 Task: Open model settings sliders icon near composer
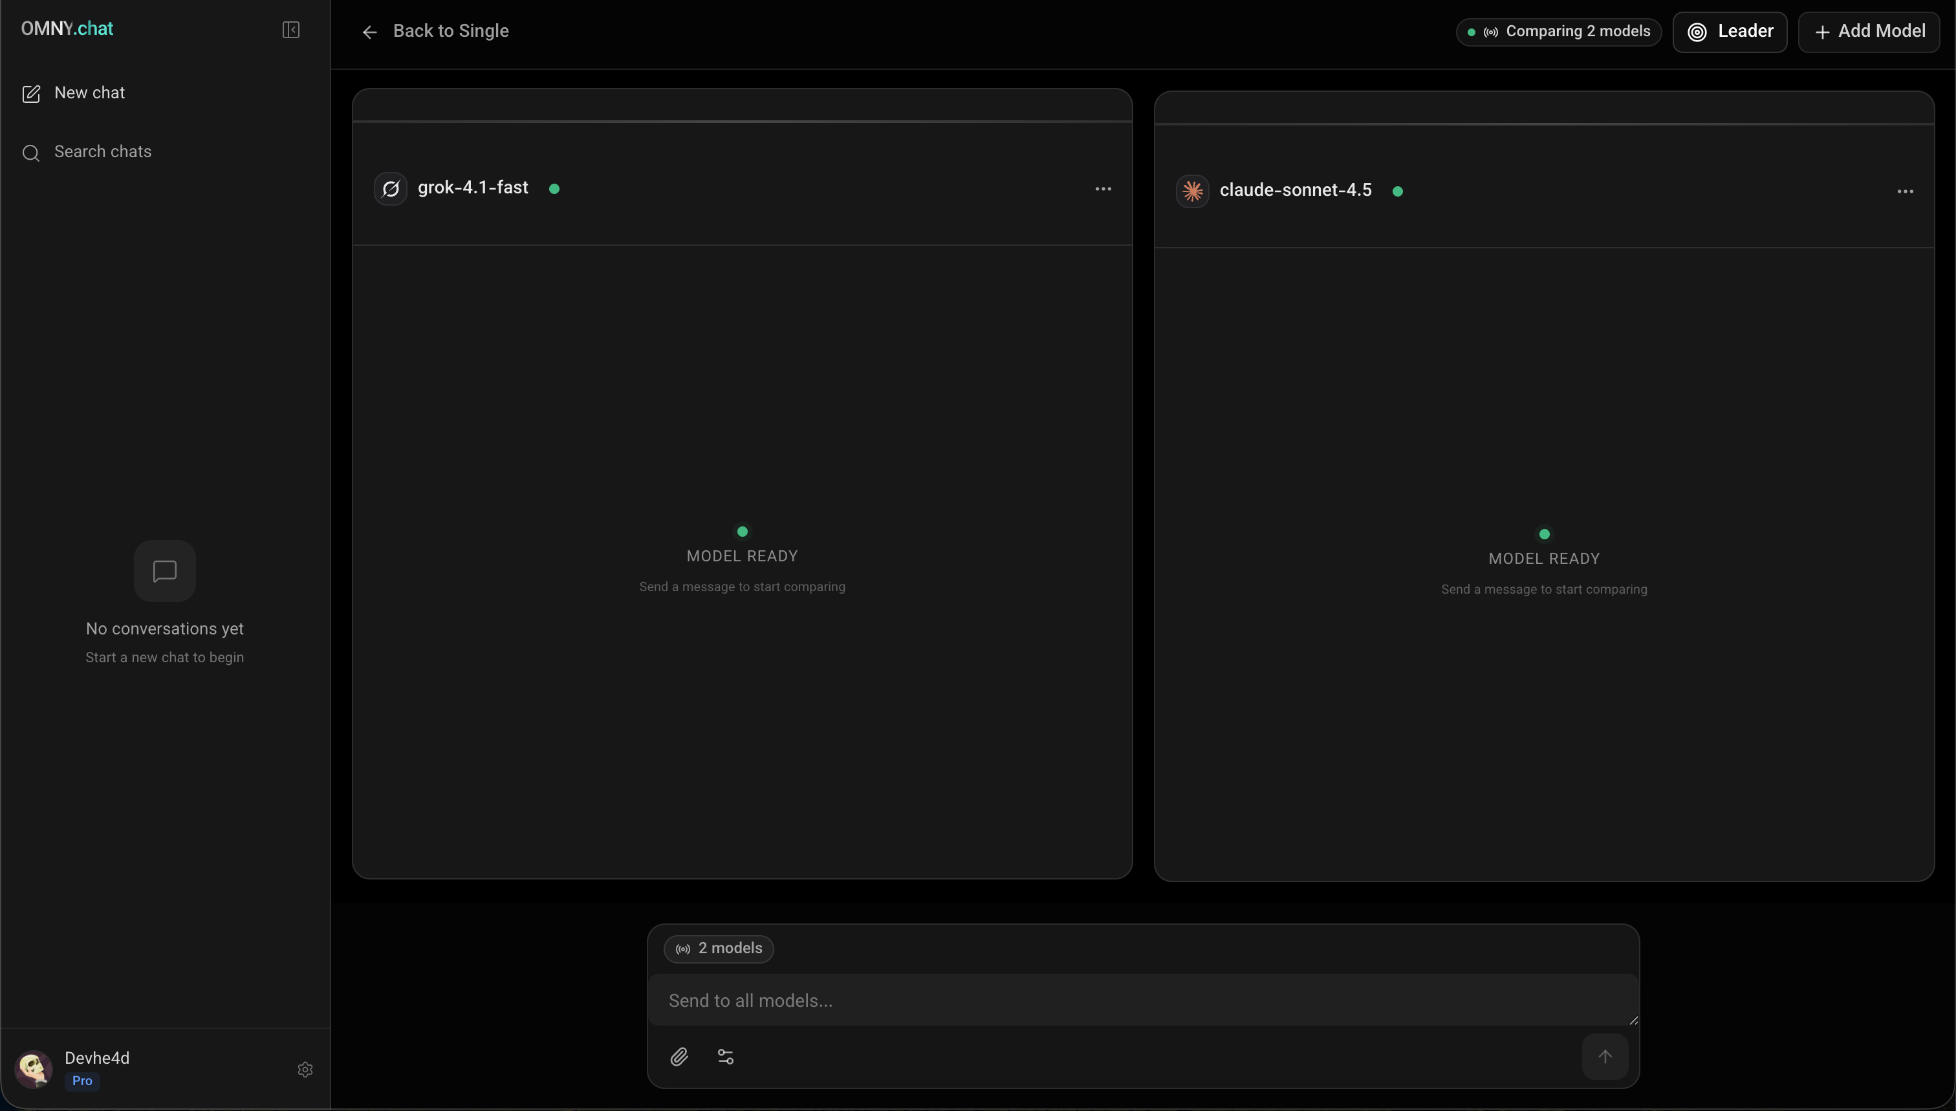tap(725, 1056)
